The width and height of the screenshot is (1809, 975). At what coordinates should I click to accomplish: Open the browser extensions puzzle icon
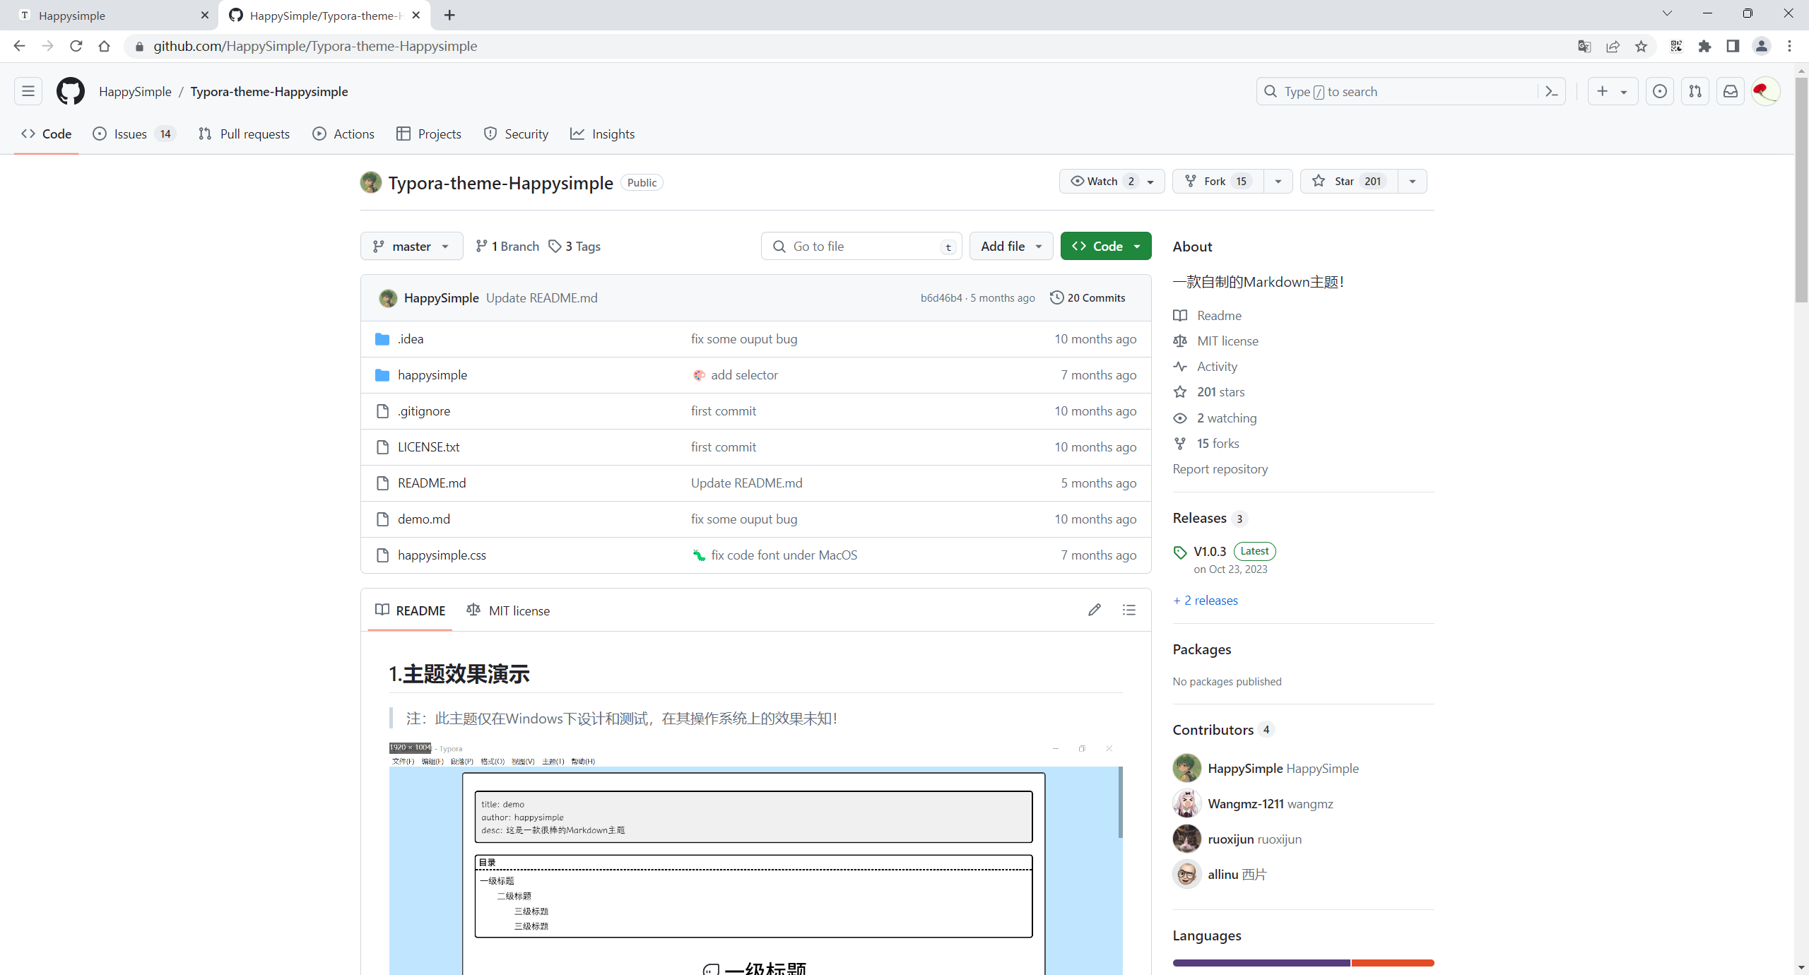pyautogui.click(x=1704, y=46)
